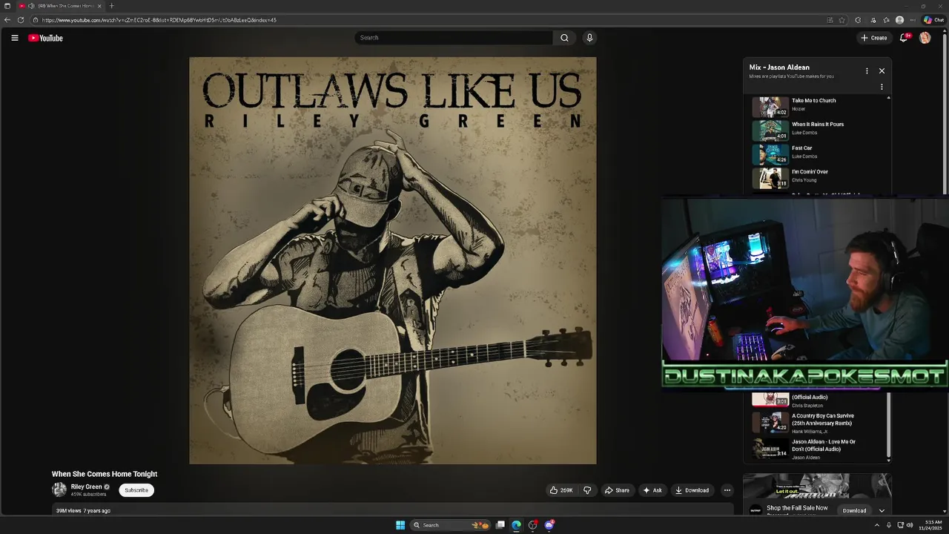949x534 pixels.
Task: Click the Ask button
Action: [652, 490]
